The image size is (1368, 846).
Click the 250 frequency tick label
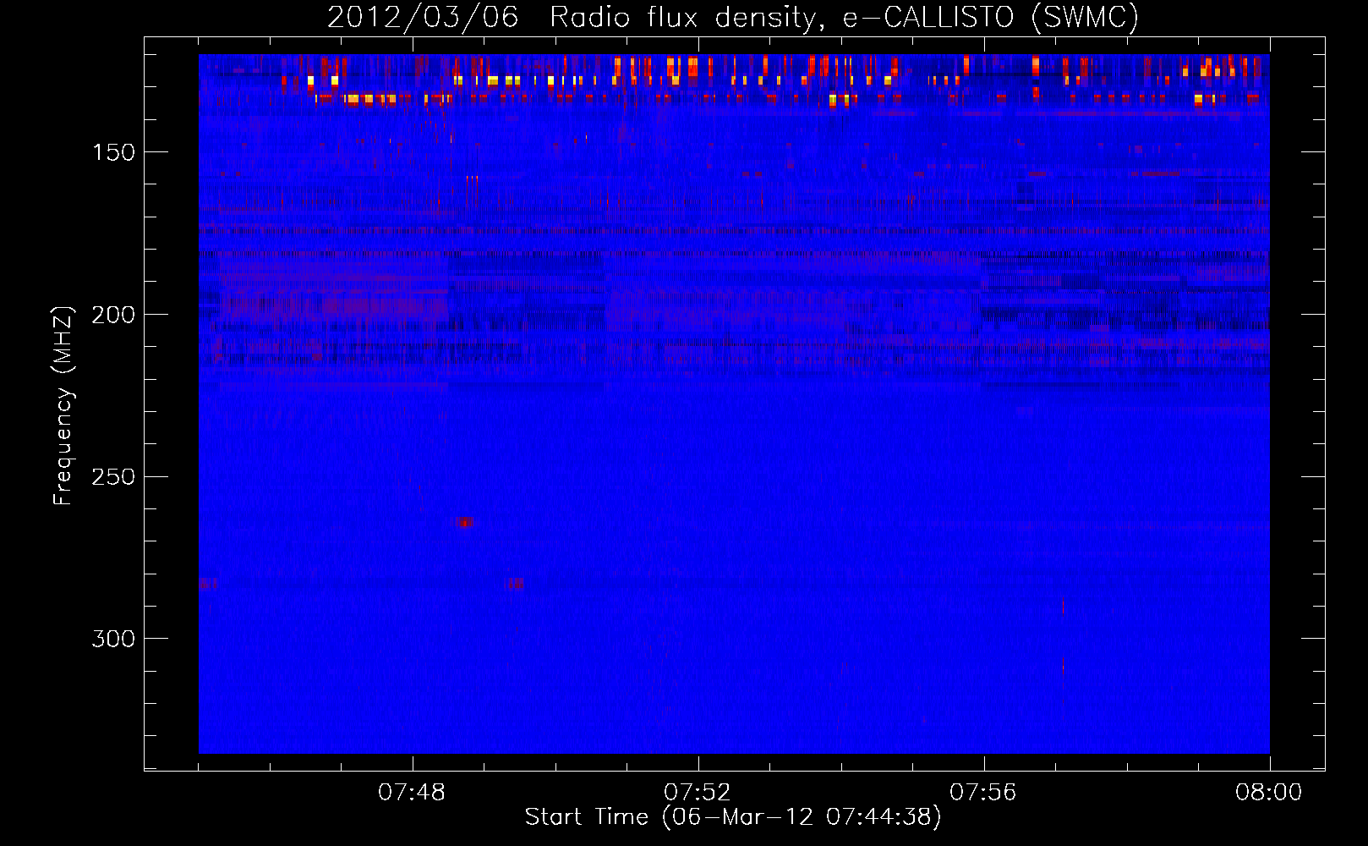pyautogui.click(x=113, y=477)
